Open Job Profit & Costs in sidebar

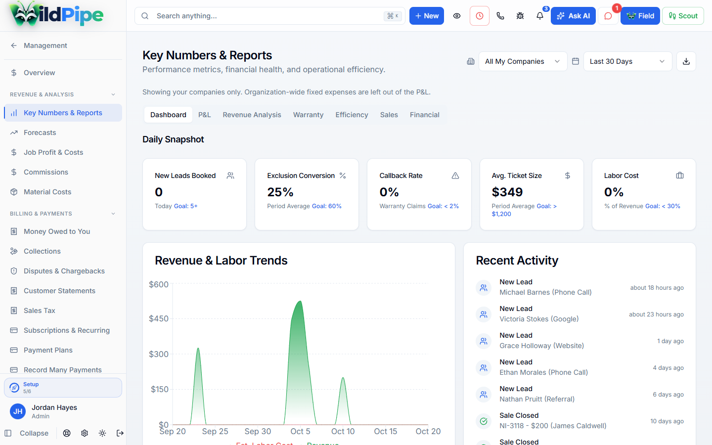point(63,152)
